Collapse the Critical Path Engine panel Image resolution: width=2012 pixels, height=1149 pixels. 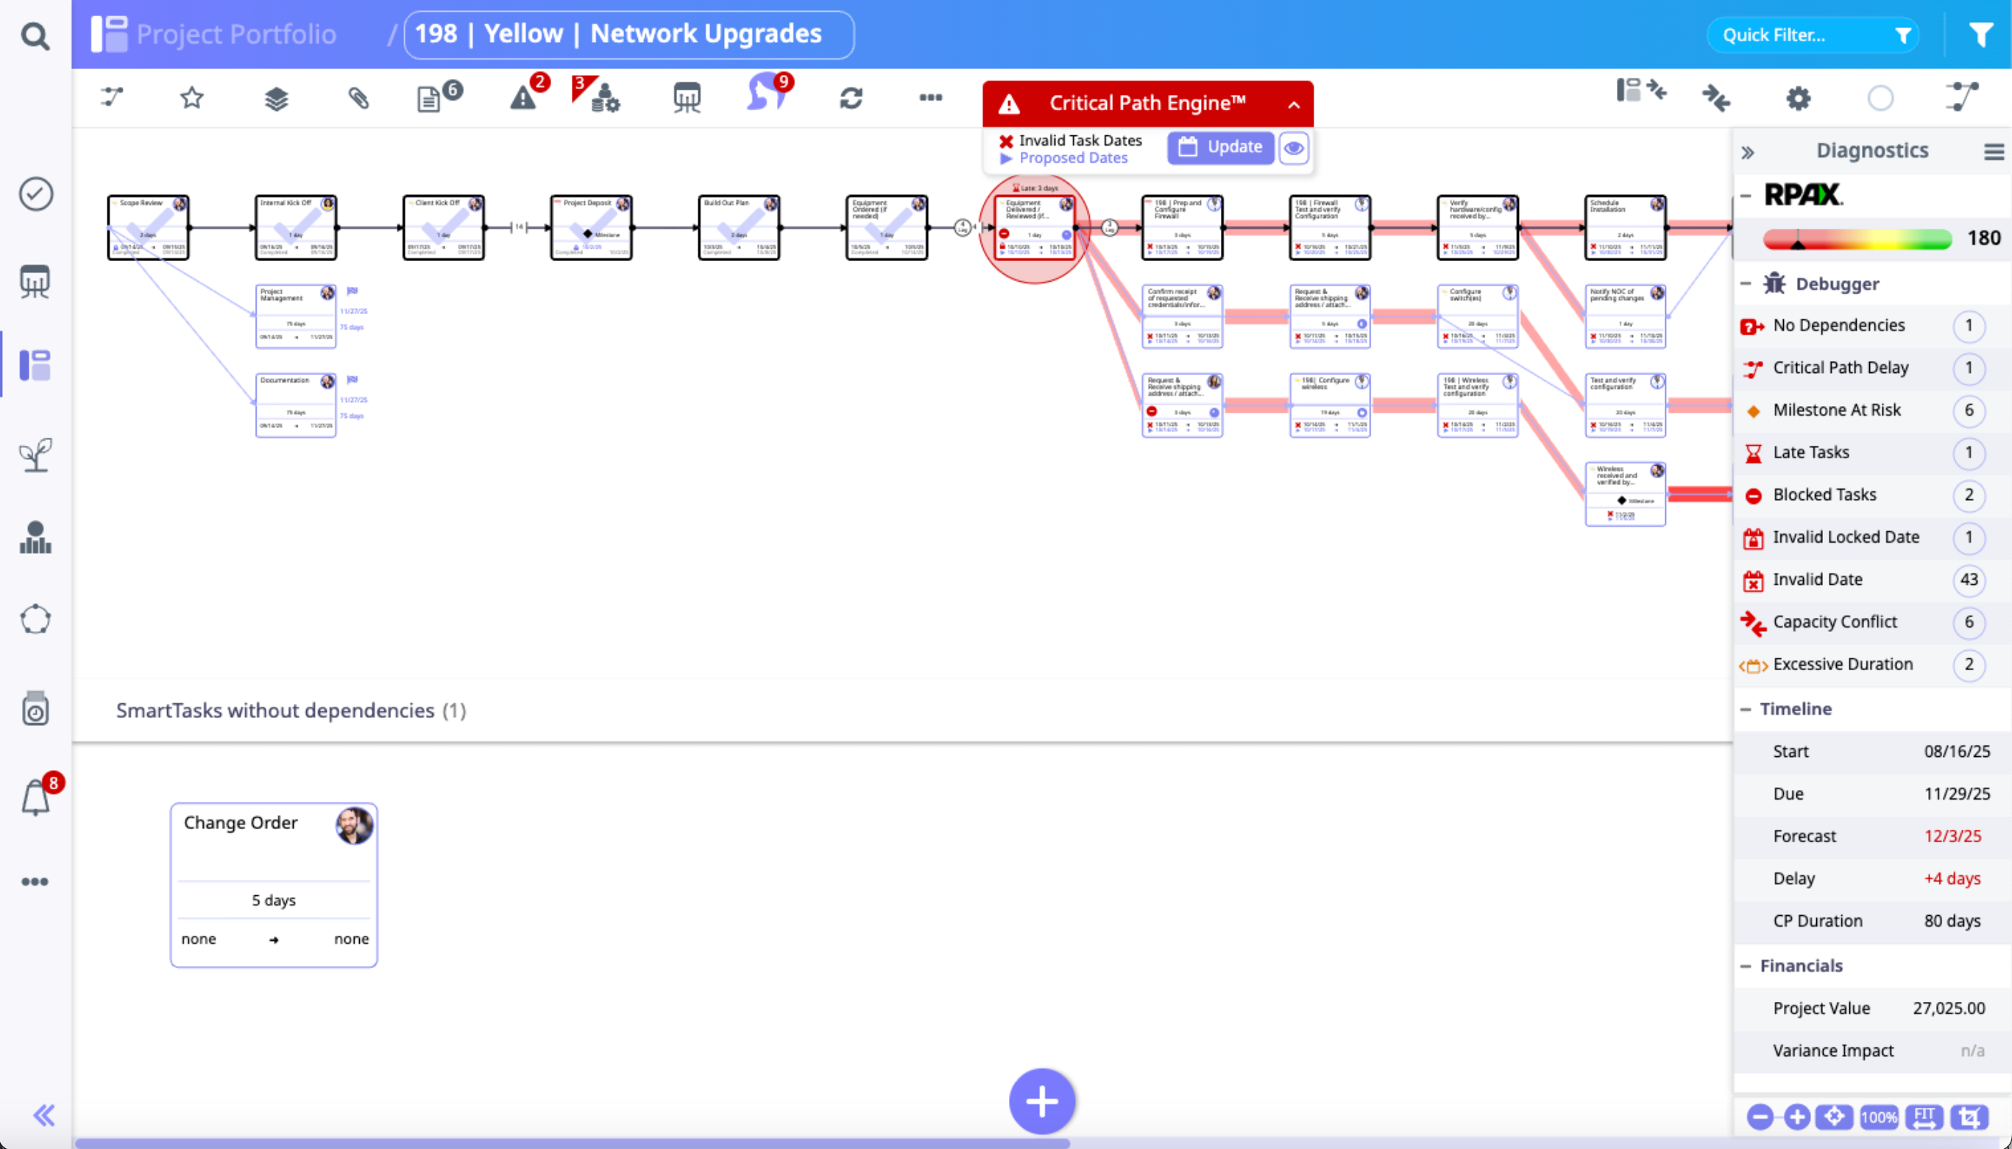pos(1294,104)
